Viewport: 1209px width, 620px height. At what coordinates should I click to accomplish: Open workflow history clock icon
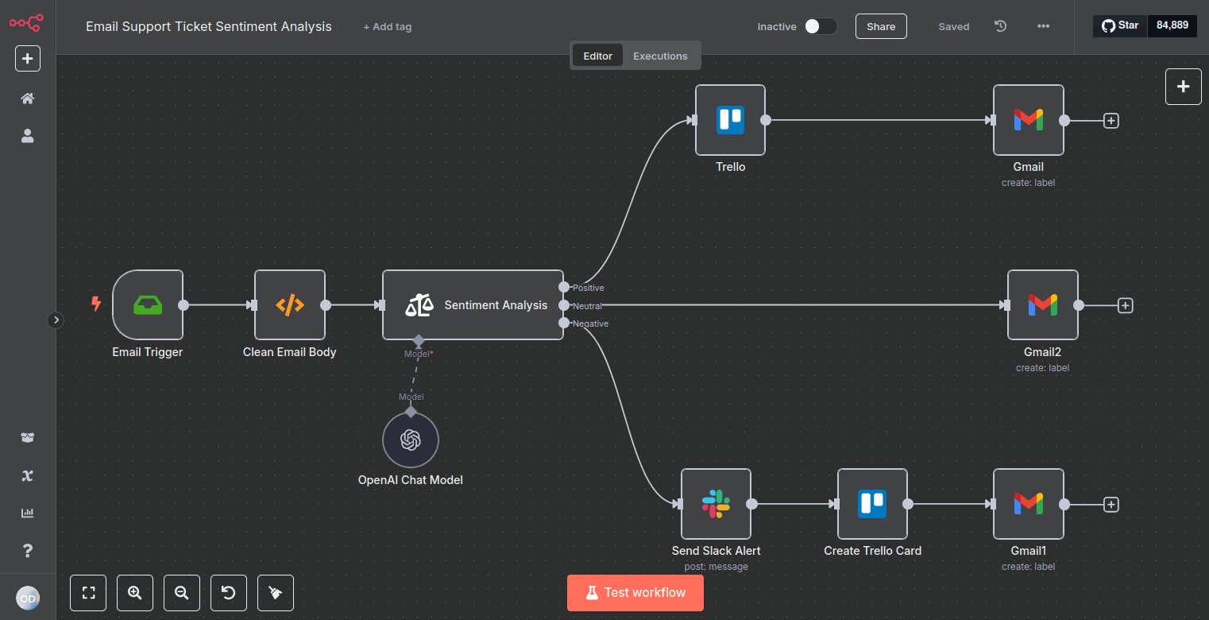pos(1001,26)
